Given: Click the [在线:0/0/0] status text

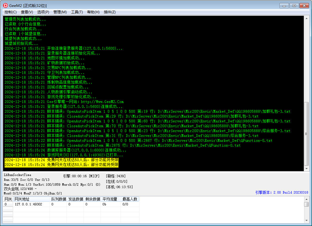Looking at the screenshot, I should pyautogui.click(x=117, y=181).
